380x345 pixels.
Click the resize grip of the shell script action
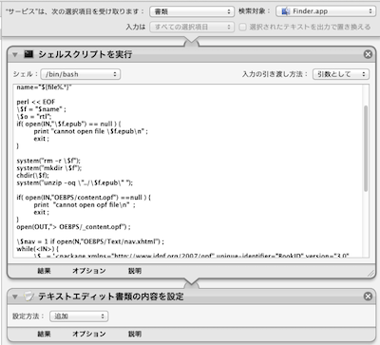pos(370,274)
